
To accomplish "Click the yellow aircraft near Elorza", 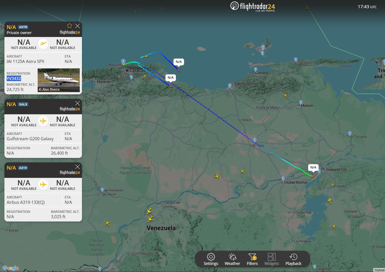I will coord(107,223).
